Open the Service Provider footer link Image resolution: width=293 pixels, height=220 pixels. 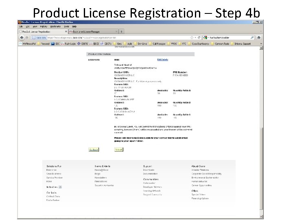(x=55, y=178)
